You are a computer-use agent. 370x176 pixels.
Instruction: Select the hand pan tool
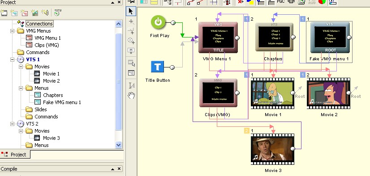pos(131,95)
